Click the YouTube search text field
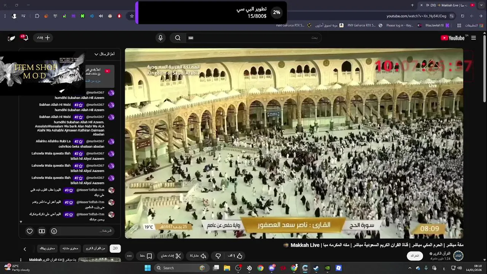Screen dimensions: 487x274 [253, 38]
